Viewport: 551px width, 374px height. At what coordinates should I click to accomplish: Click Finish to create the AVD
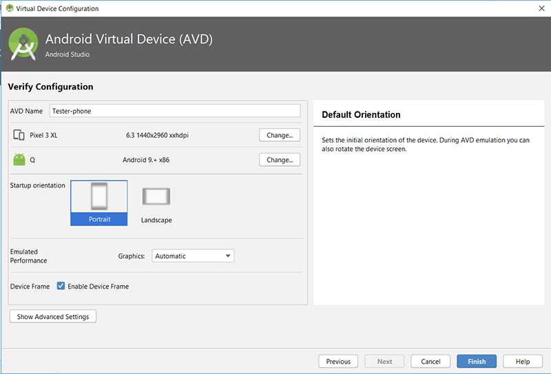(x=477, y=362)
